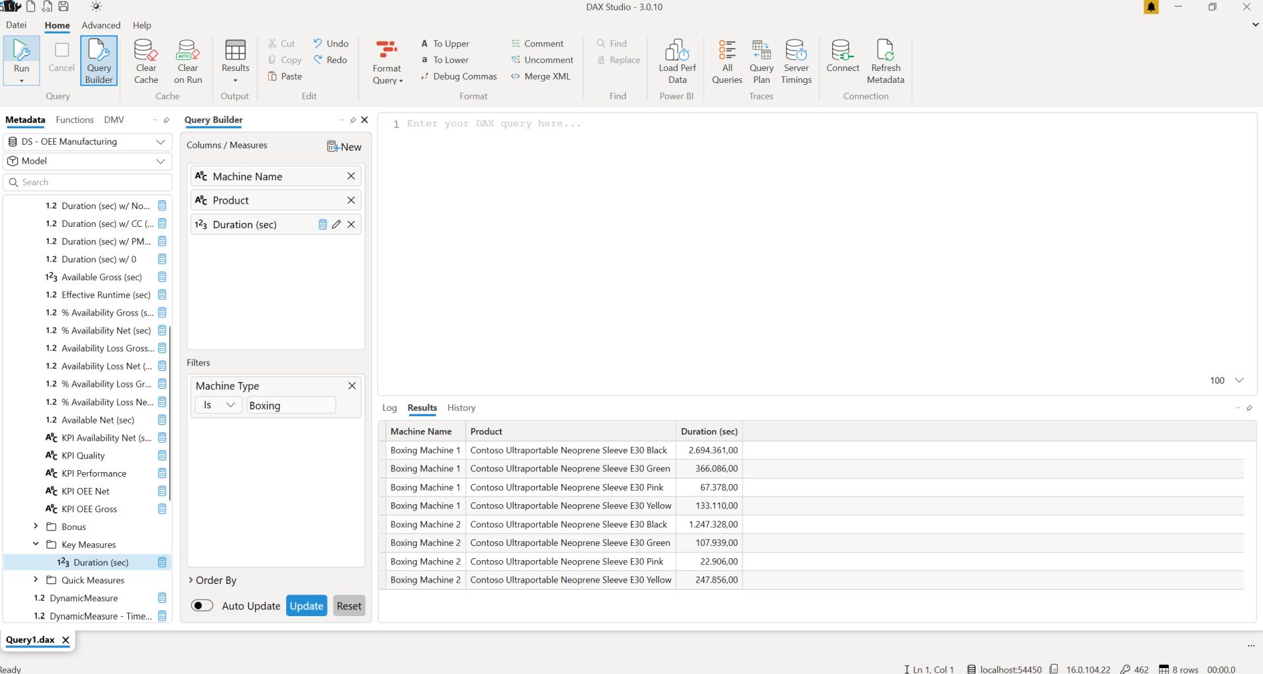The image size is (1263, 674).
Task: Edit the Duration (sec) measure with pencil
Action: pyautogui.click(x=337, y=224)
